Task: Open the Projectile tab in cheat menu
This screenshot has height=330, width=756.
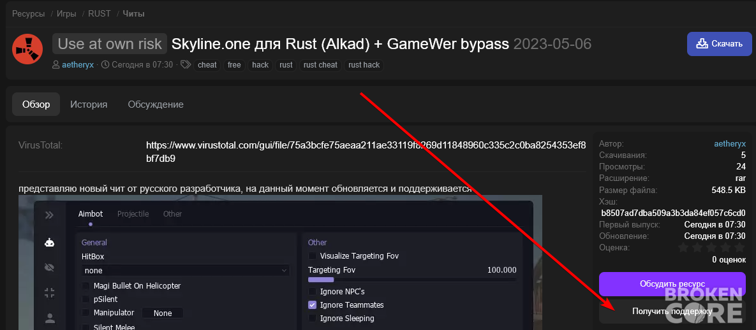Action: (x=133, y=214)
